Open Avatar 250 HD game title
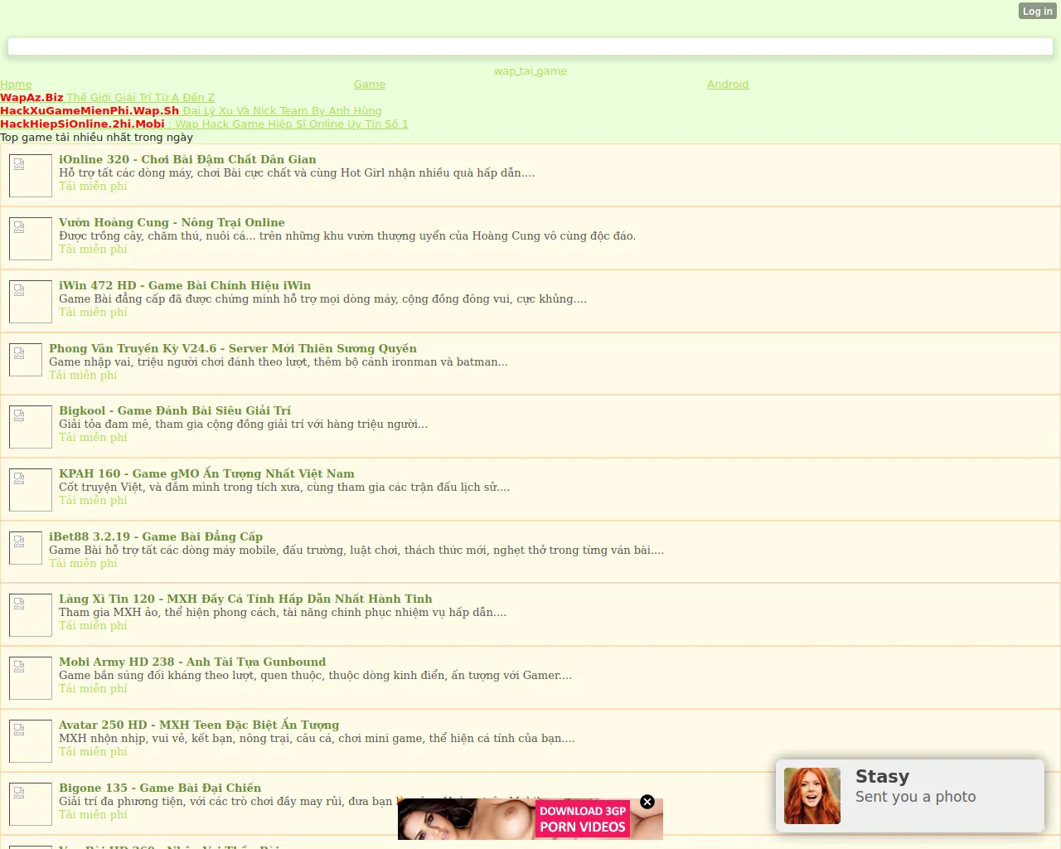The width and height of the screenshot is (1061, 849). coord(199,725)
